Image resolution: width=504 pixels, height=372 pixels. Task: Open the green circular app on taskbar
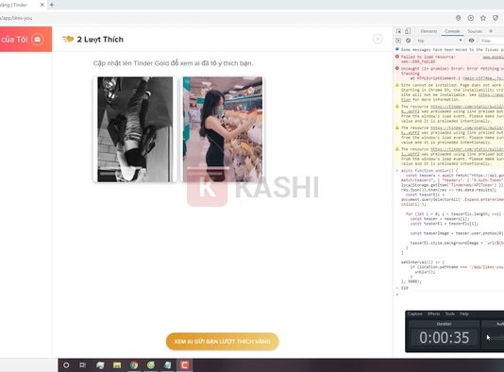click(151, 365)
